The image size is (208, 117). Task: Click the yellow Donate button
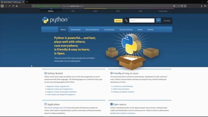click(x=118, y=20)
